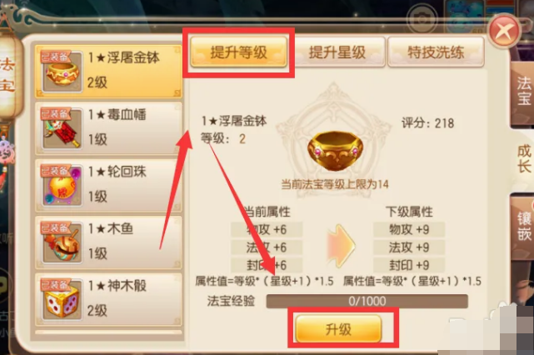Open the 特技洗练 tab
The height and width of the screenshot is (355, 534).
(436, 52)
